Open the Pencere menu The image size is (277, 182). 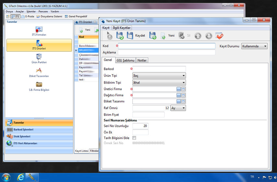[43, 11]
